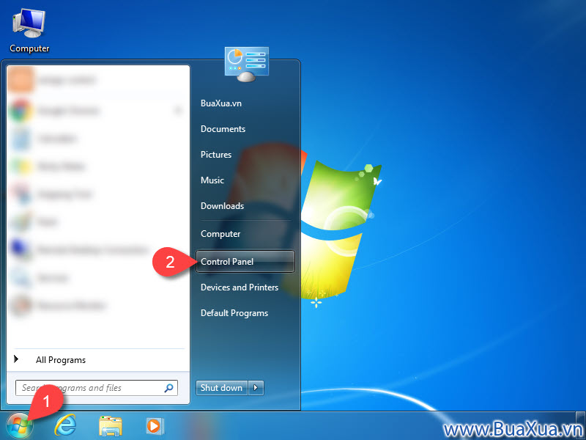Click the Shut down button
586x440 pixels.
coord(222,388)
